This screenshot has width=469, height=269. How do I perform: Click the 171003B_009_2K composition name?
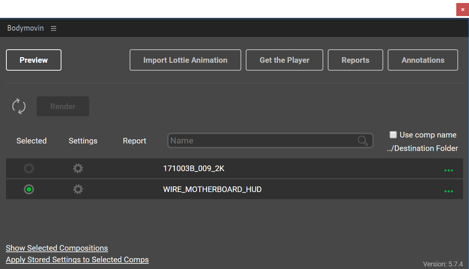pos(194,168)
